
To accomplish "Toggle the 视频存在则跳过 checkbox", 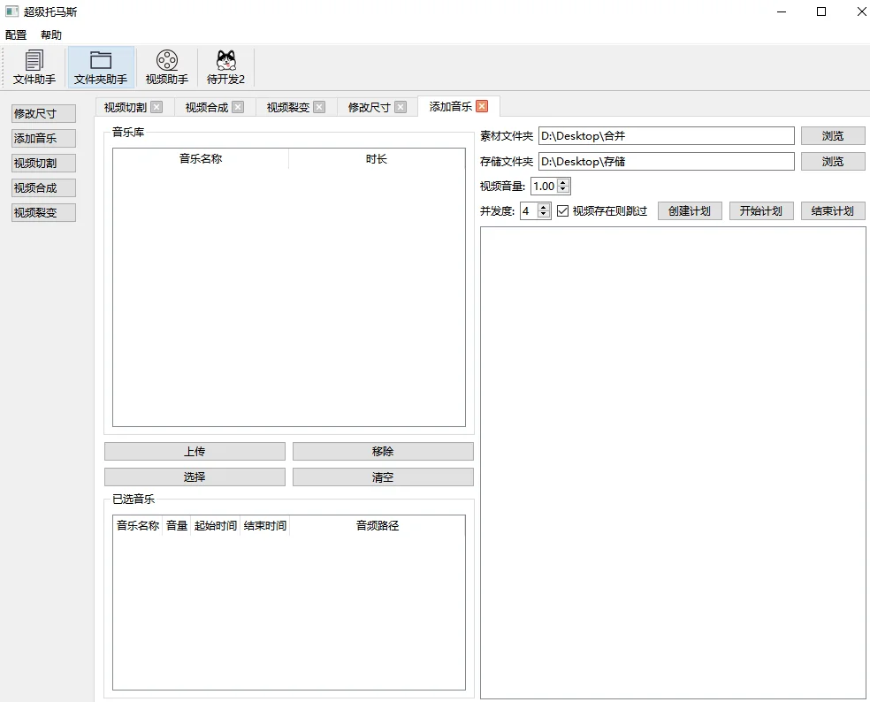I will pos(562,211).
